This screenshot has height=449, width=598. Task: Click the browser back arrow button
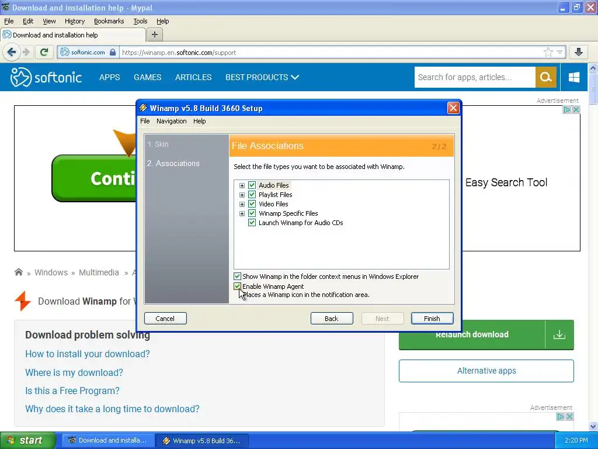pos(12,52)
